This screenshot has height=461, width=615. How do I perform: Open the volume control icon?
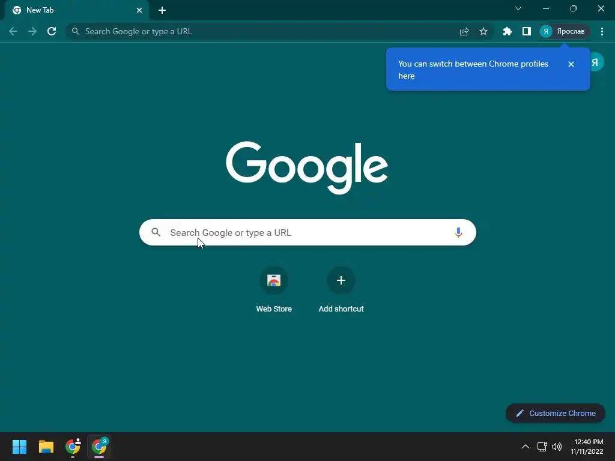click(x=557, y=447)
